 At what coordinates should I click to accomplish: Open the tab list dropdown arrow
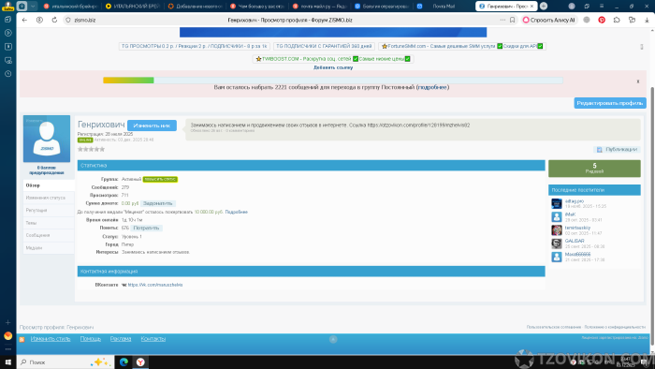point(33,6)
